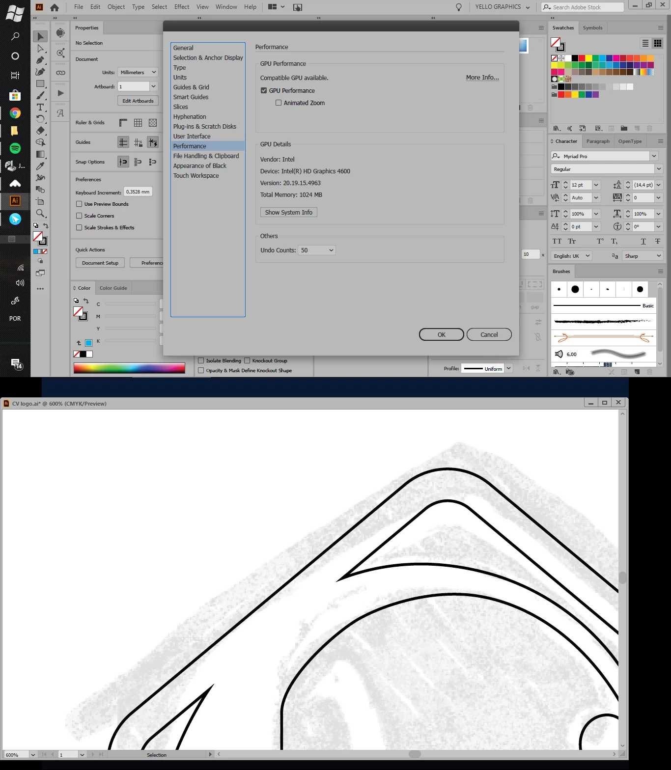Check Use Preview Bounds

tap(79, 204)
